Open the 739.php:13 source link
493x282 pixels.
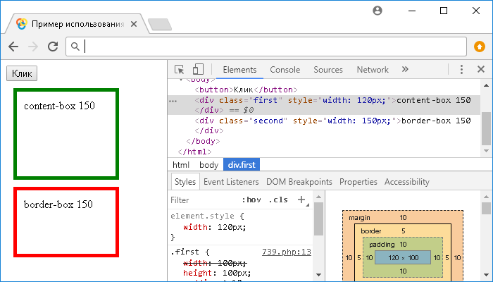286,252
